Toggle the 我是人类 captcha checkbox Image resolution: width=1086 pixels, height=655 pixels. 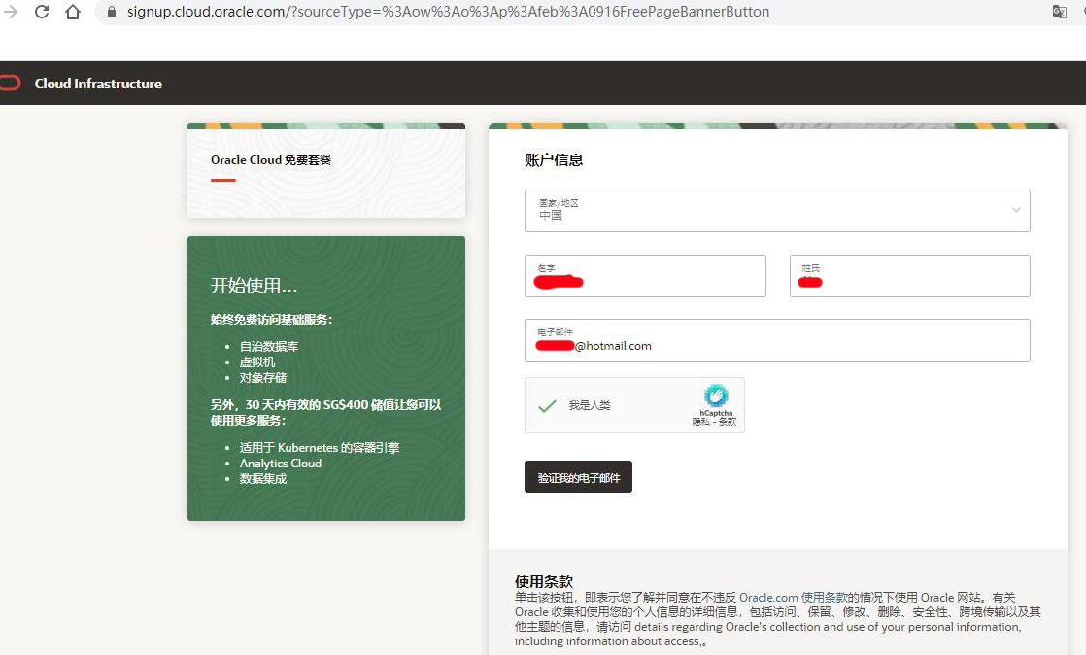pos(547,405)
